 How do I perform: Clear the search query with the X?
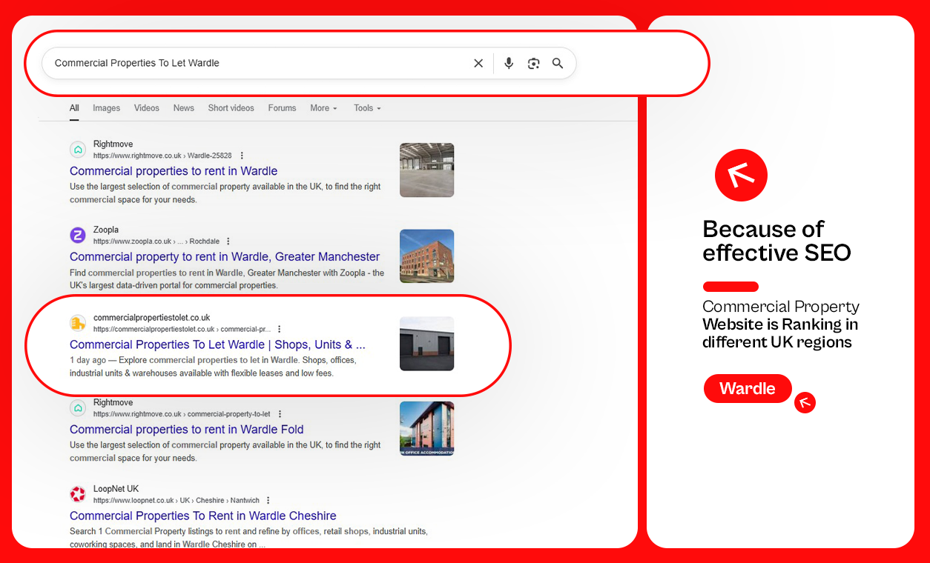click(x=478, y=63)
